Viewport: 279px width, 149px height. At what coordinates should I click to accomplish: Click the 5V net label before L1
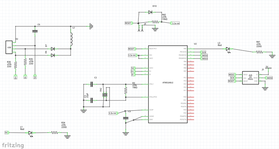(x=6, y=132)
